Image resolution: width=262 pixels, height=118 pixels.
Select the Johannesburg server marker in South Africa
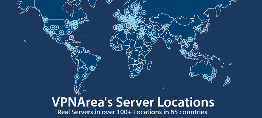[x=138, y=70]
